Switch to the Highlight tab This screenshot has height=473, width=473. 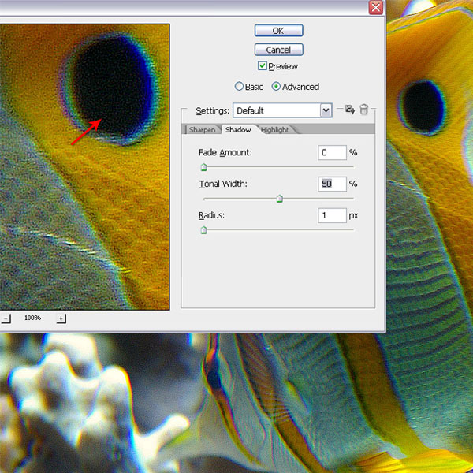coord(274,129)
